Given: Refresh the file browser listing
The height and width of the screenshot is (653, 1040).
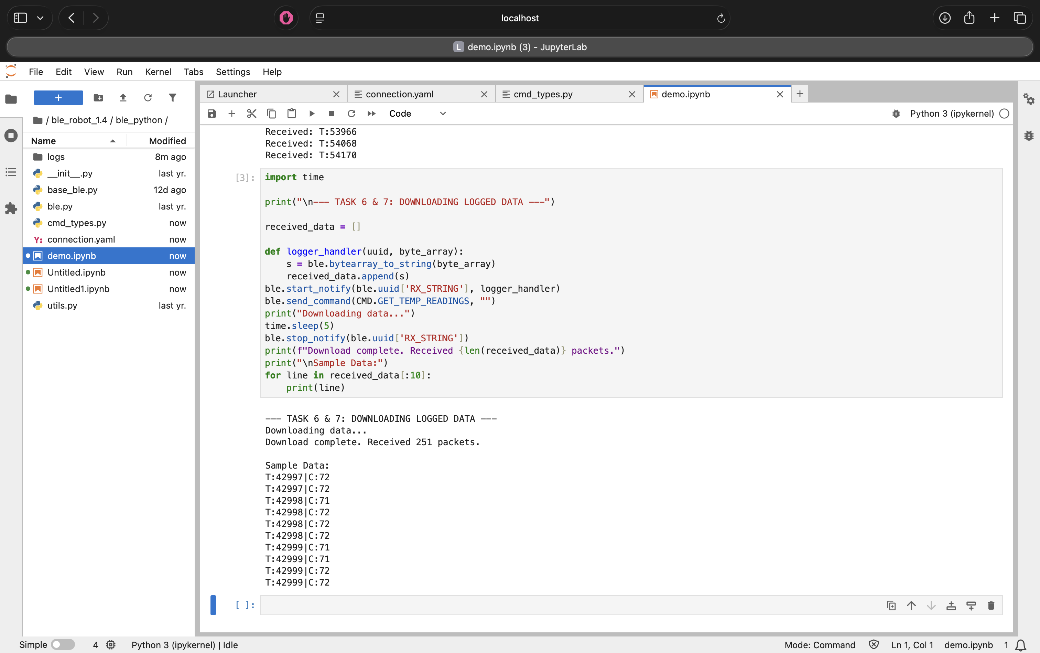Looking at the screenshot, I should coord(148,98).
